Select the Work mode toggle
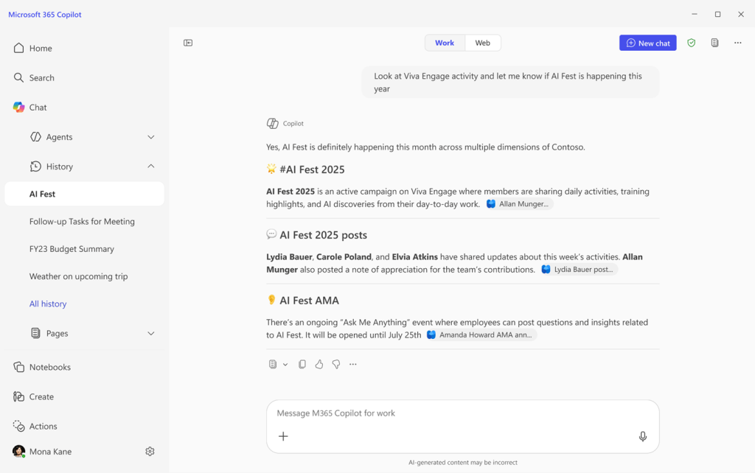The image size is (755, 473). click(445, 43)
